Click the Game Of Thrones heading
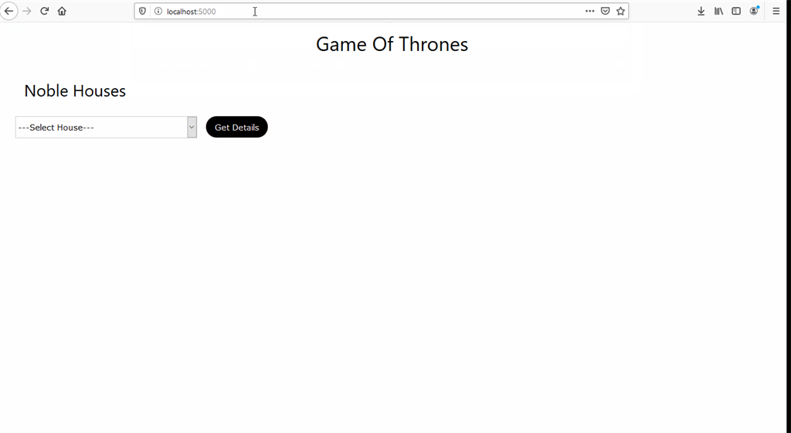The image size is (791, 433). tap(392, 44)
